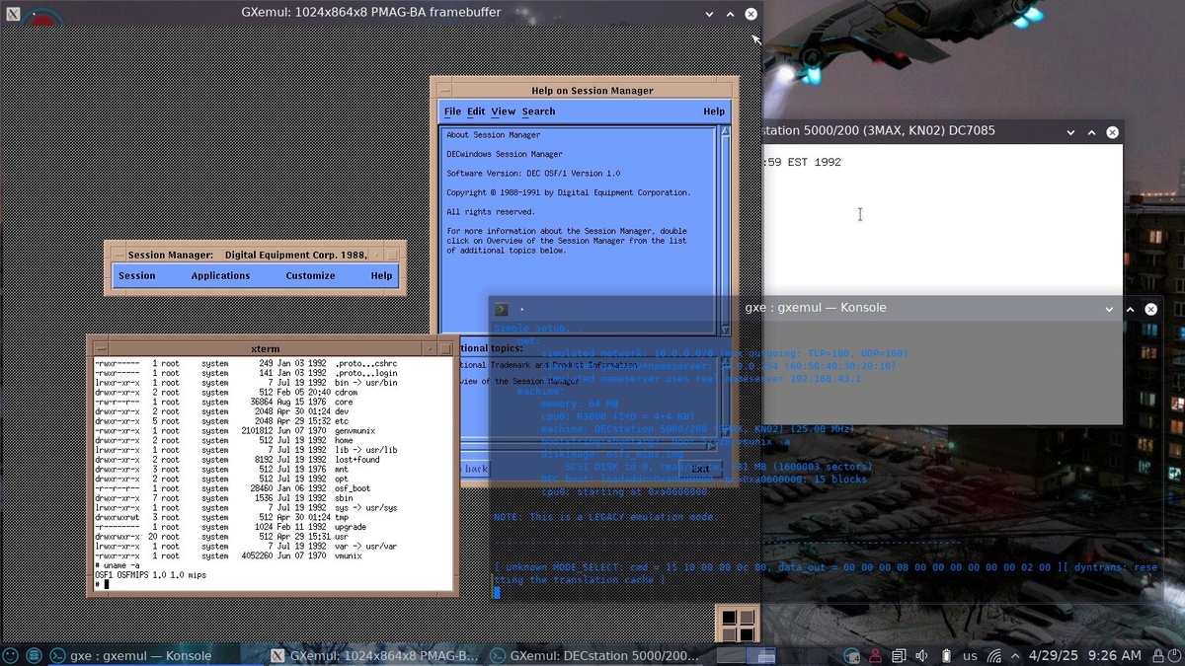Click the second round icon in taskbar
1185x666 pixels.
34,655
